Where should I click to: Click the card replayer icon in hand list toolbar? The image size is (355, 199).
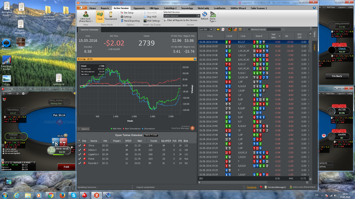pyautogui.click(x=223, y=29)
